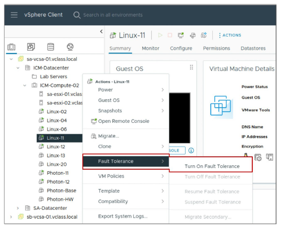Open the Snapshots submenu
Viewport: 281px width, 230px height.
pyautogui.click(x=126, y=110)
